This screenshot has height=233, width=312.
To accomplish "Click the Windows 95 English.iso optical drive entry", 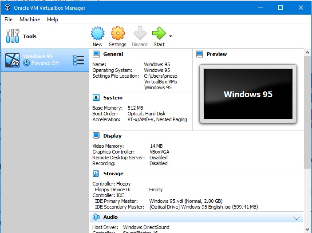I will click(x=204, y=207).
